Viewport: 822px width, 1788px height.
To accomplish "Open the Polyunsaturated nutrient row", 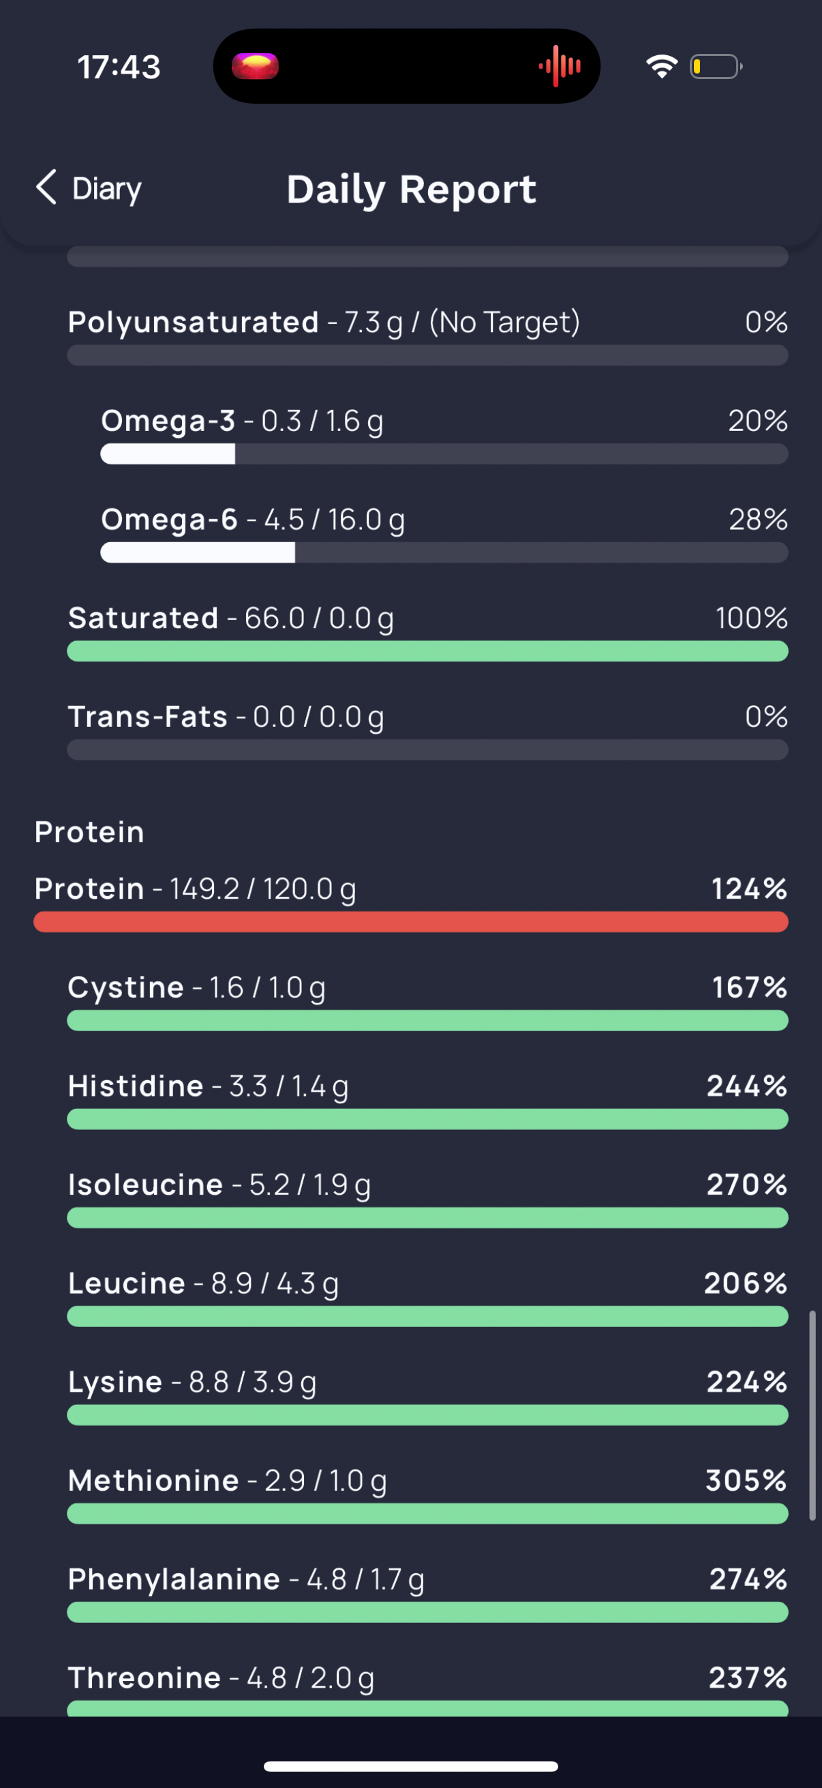I will (427, 337).
